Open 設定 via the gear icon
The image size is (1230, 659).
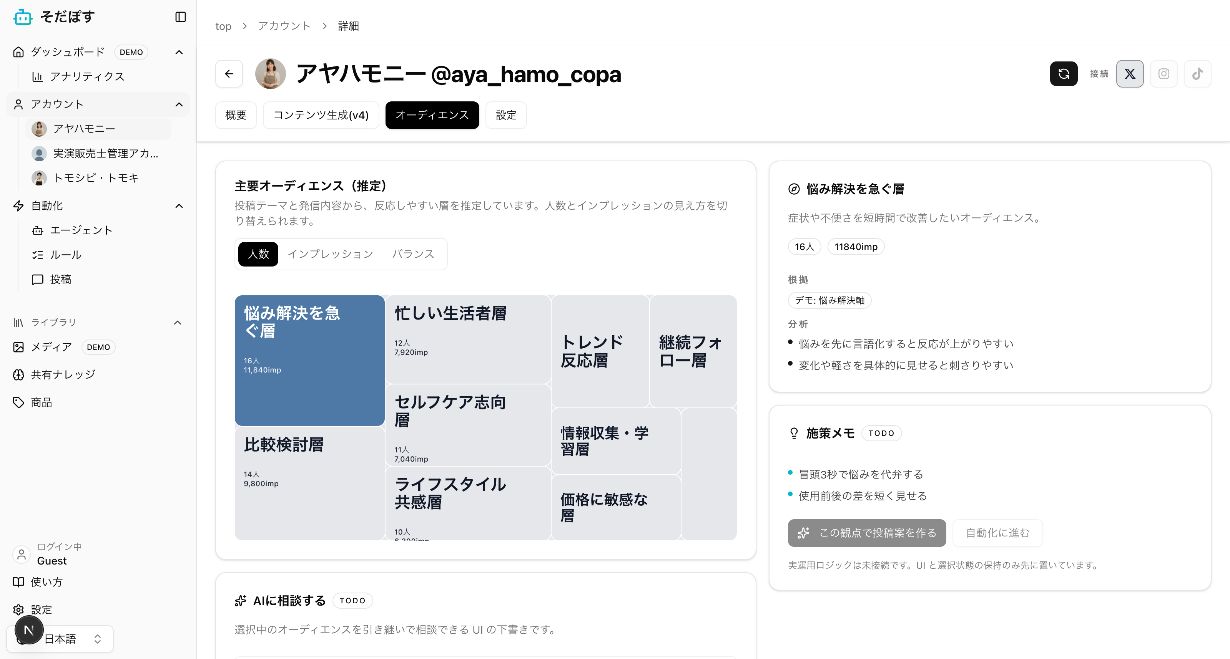[18, 609]
